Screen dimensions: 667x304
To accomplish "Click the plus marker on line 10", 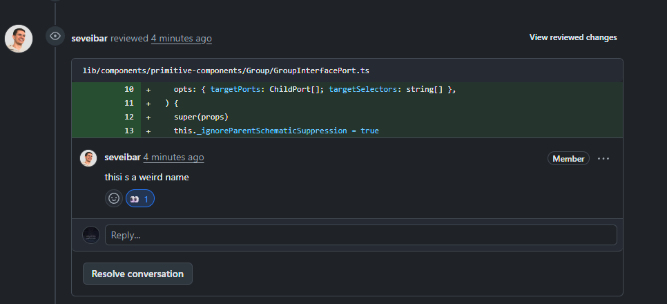I will (x=148, y=90).
